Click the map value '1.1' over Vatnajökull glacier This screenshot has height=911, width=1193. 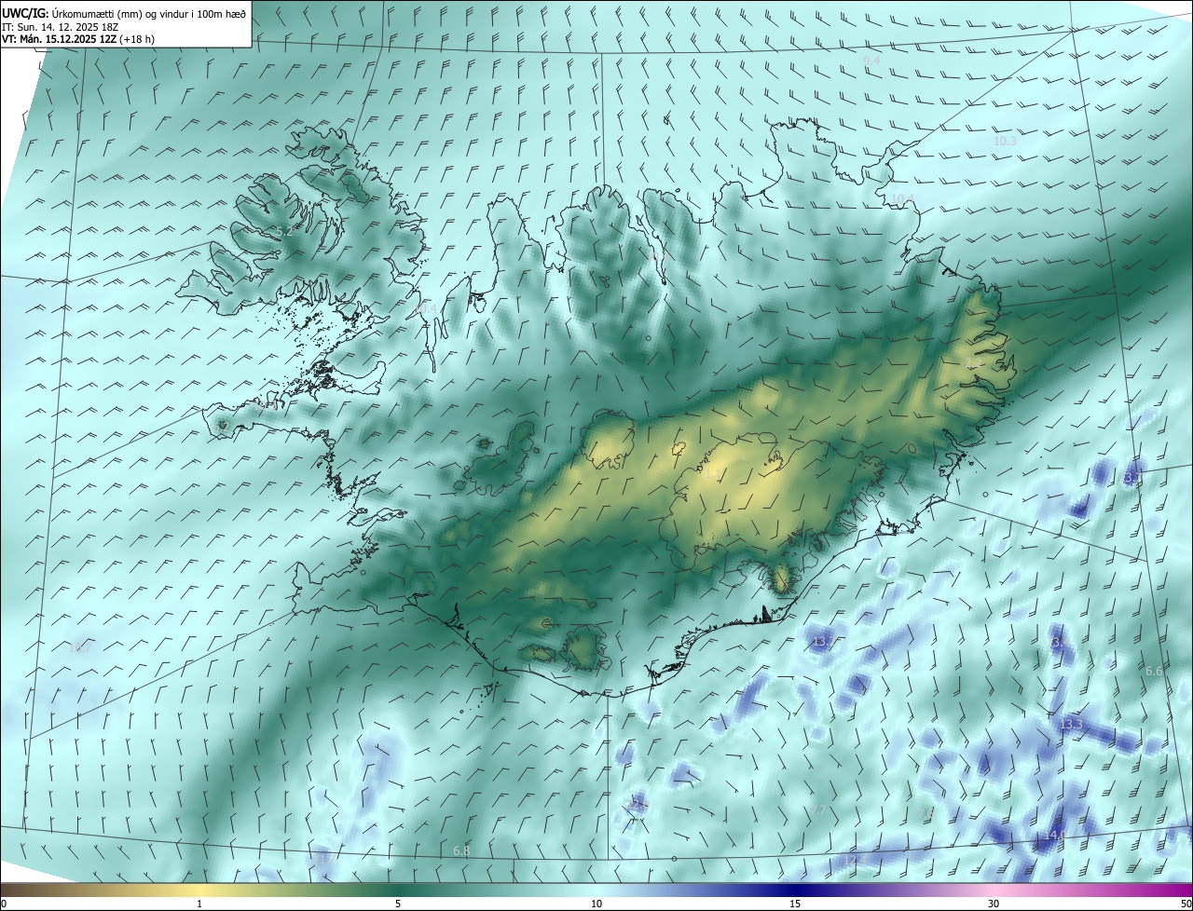point(713,473)
